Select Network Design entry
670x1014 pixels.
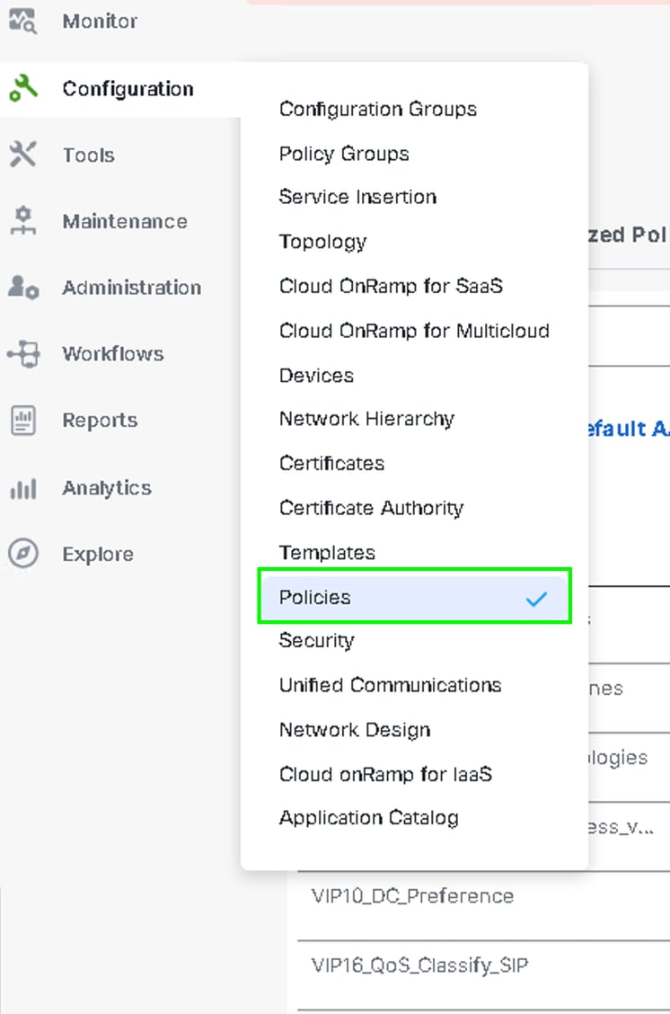(355, 730)
